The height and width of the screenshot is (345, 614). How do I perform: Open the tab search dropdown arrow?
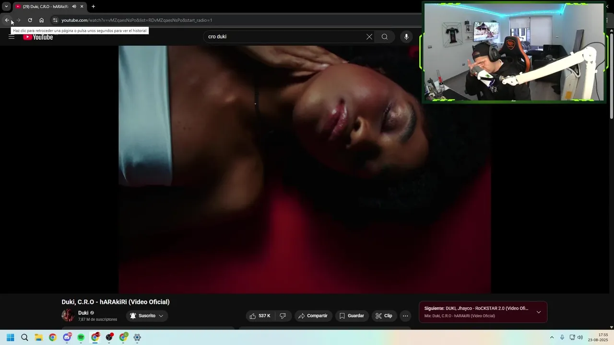coord(6,6)
